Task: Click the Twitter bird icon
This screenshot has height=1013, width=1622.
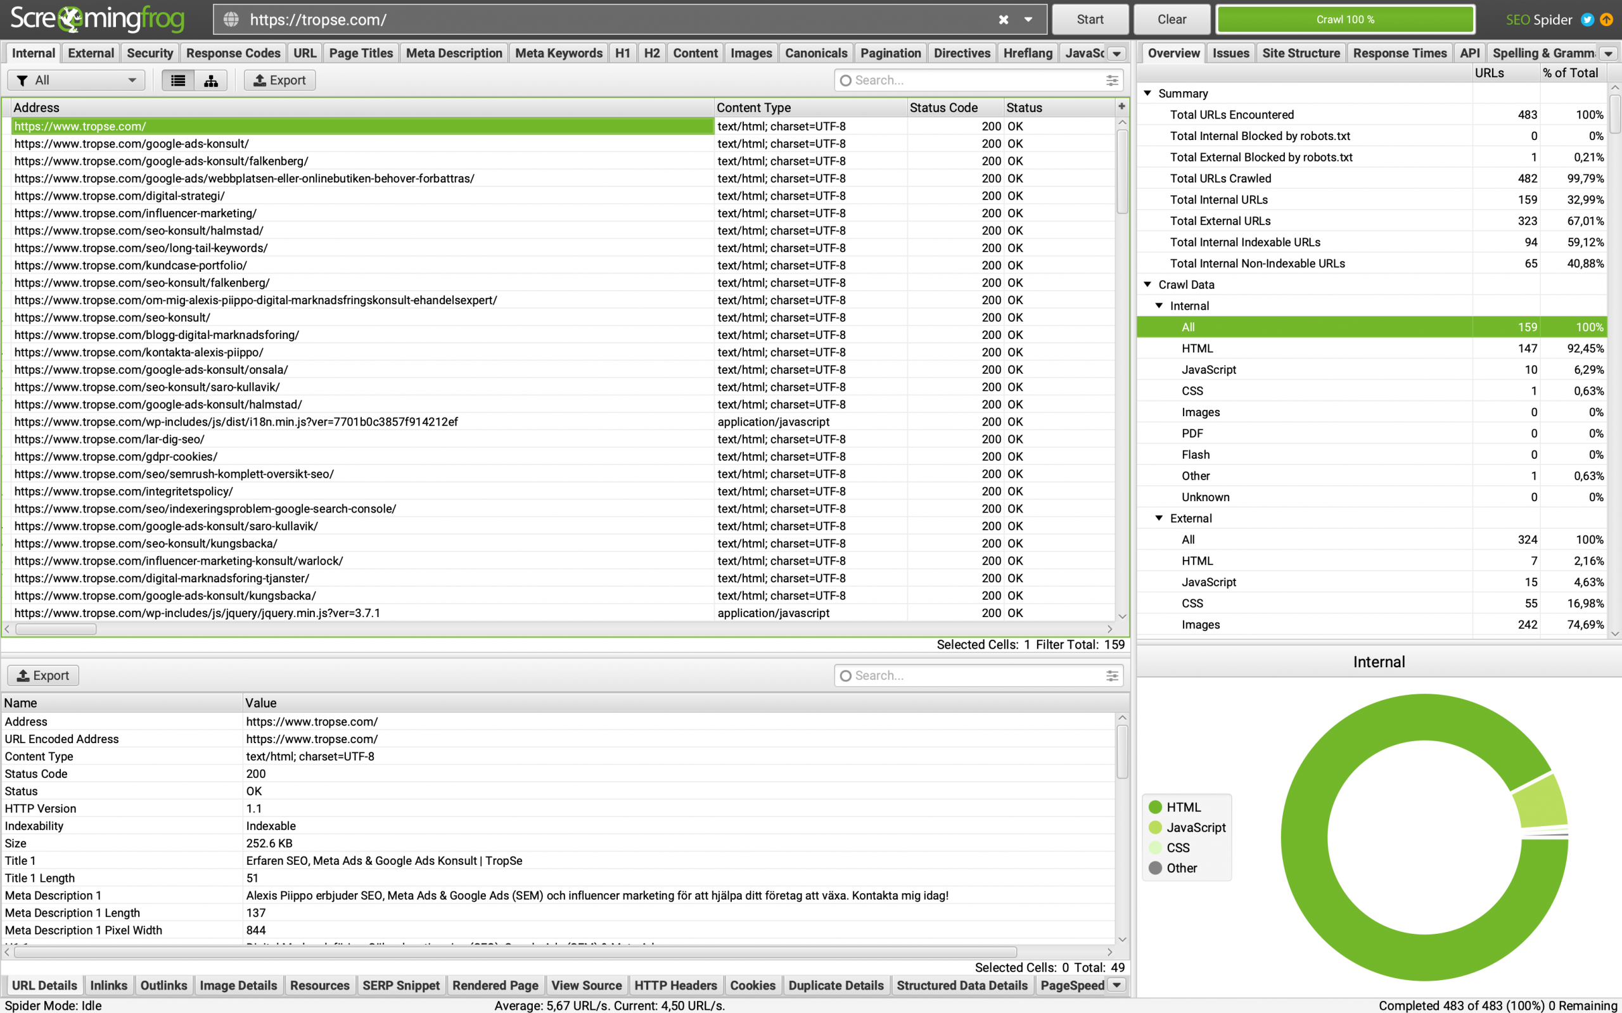Action: coord(1587,20)
